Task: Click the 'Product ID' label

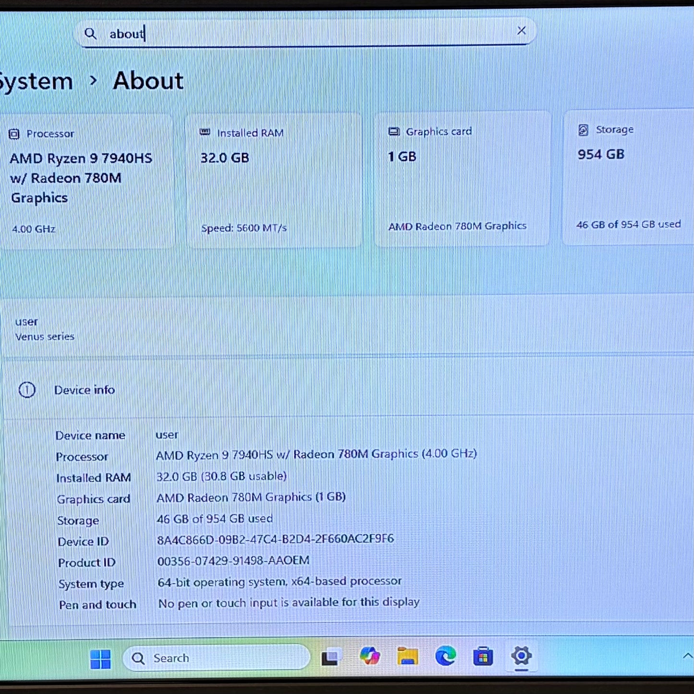Action: coord(86,562)
